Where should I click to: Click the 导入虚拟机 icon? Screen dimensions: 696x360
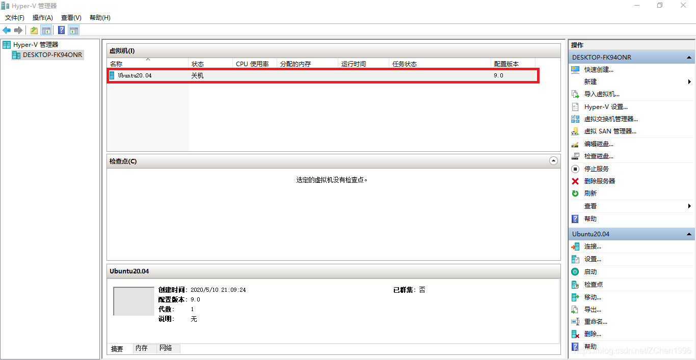575,94
